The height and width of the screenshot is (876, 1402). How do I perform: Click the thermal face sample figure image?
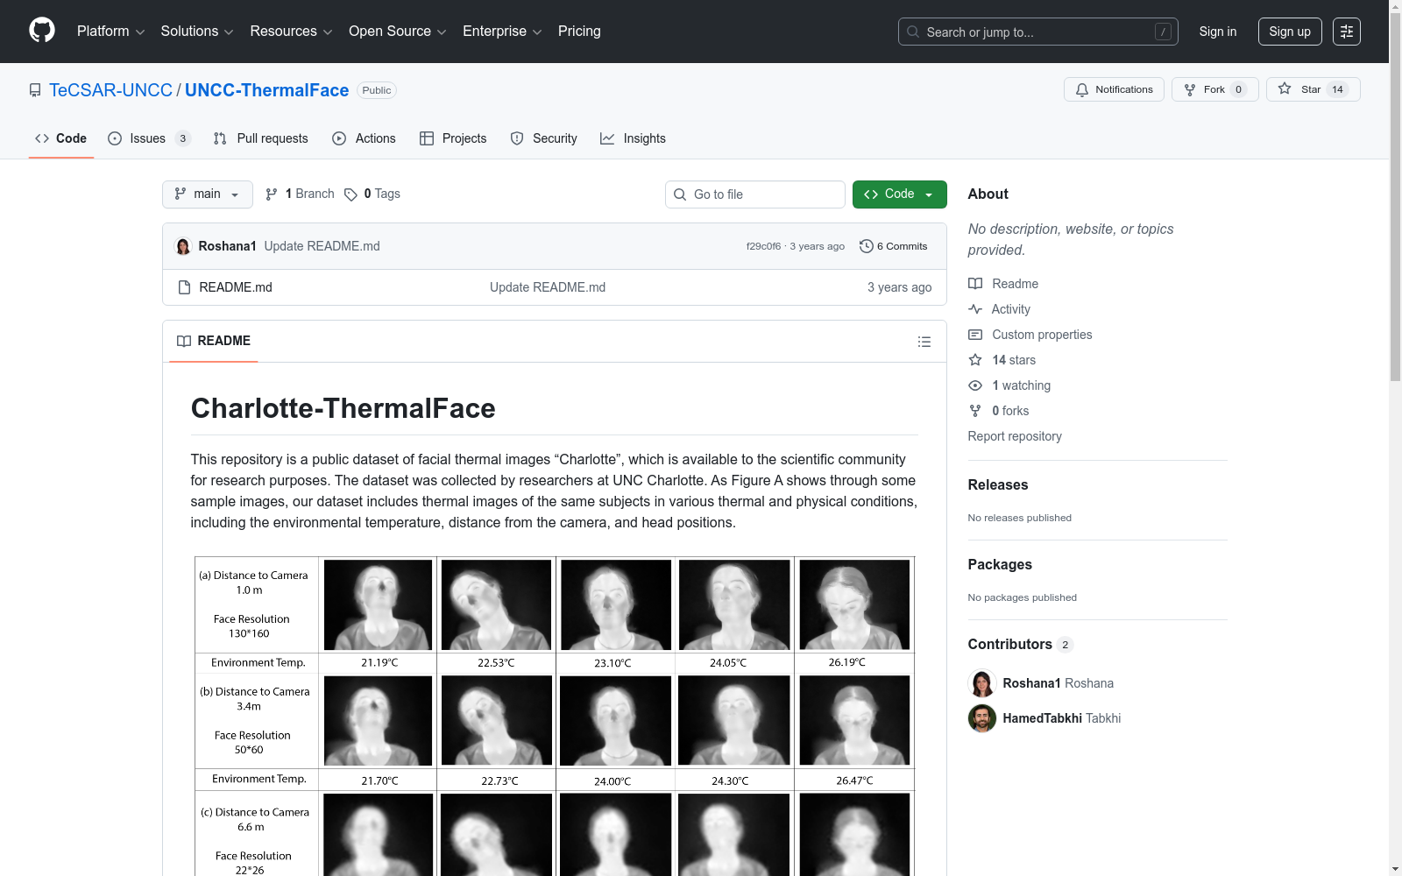point(555,716)
